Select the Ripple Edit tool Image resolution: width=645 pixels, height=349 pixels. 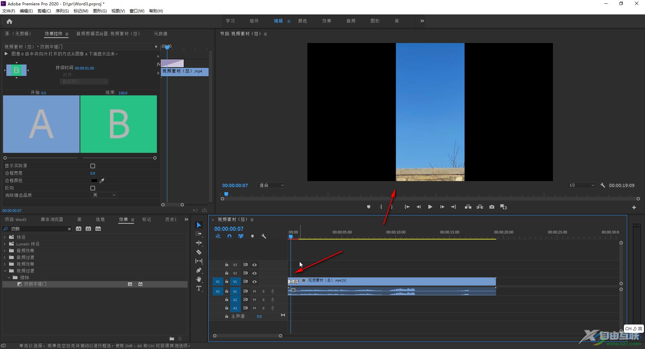(x=199, y=243)
